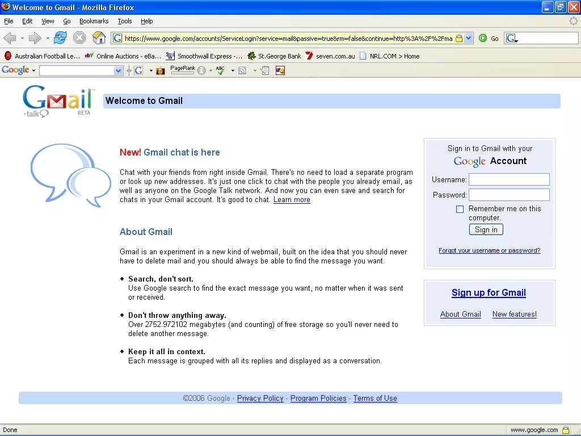Open the Help menu
The height and width of the screenshot is (436, 581).
[x=147, y=21]
